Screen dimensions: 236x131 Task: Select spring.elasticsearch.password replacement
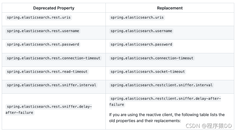tap(141, 44)
